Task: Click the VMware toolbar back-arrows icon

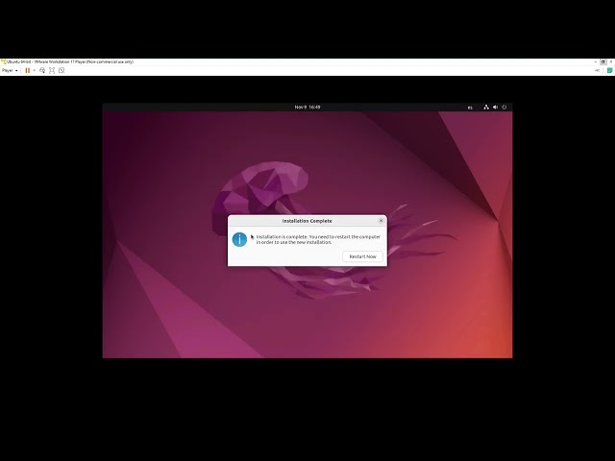Action: coord(598,70)
